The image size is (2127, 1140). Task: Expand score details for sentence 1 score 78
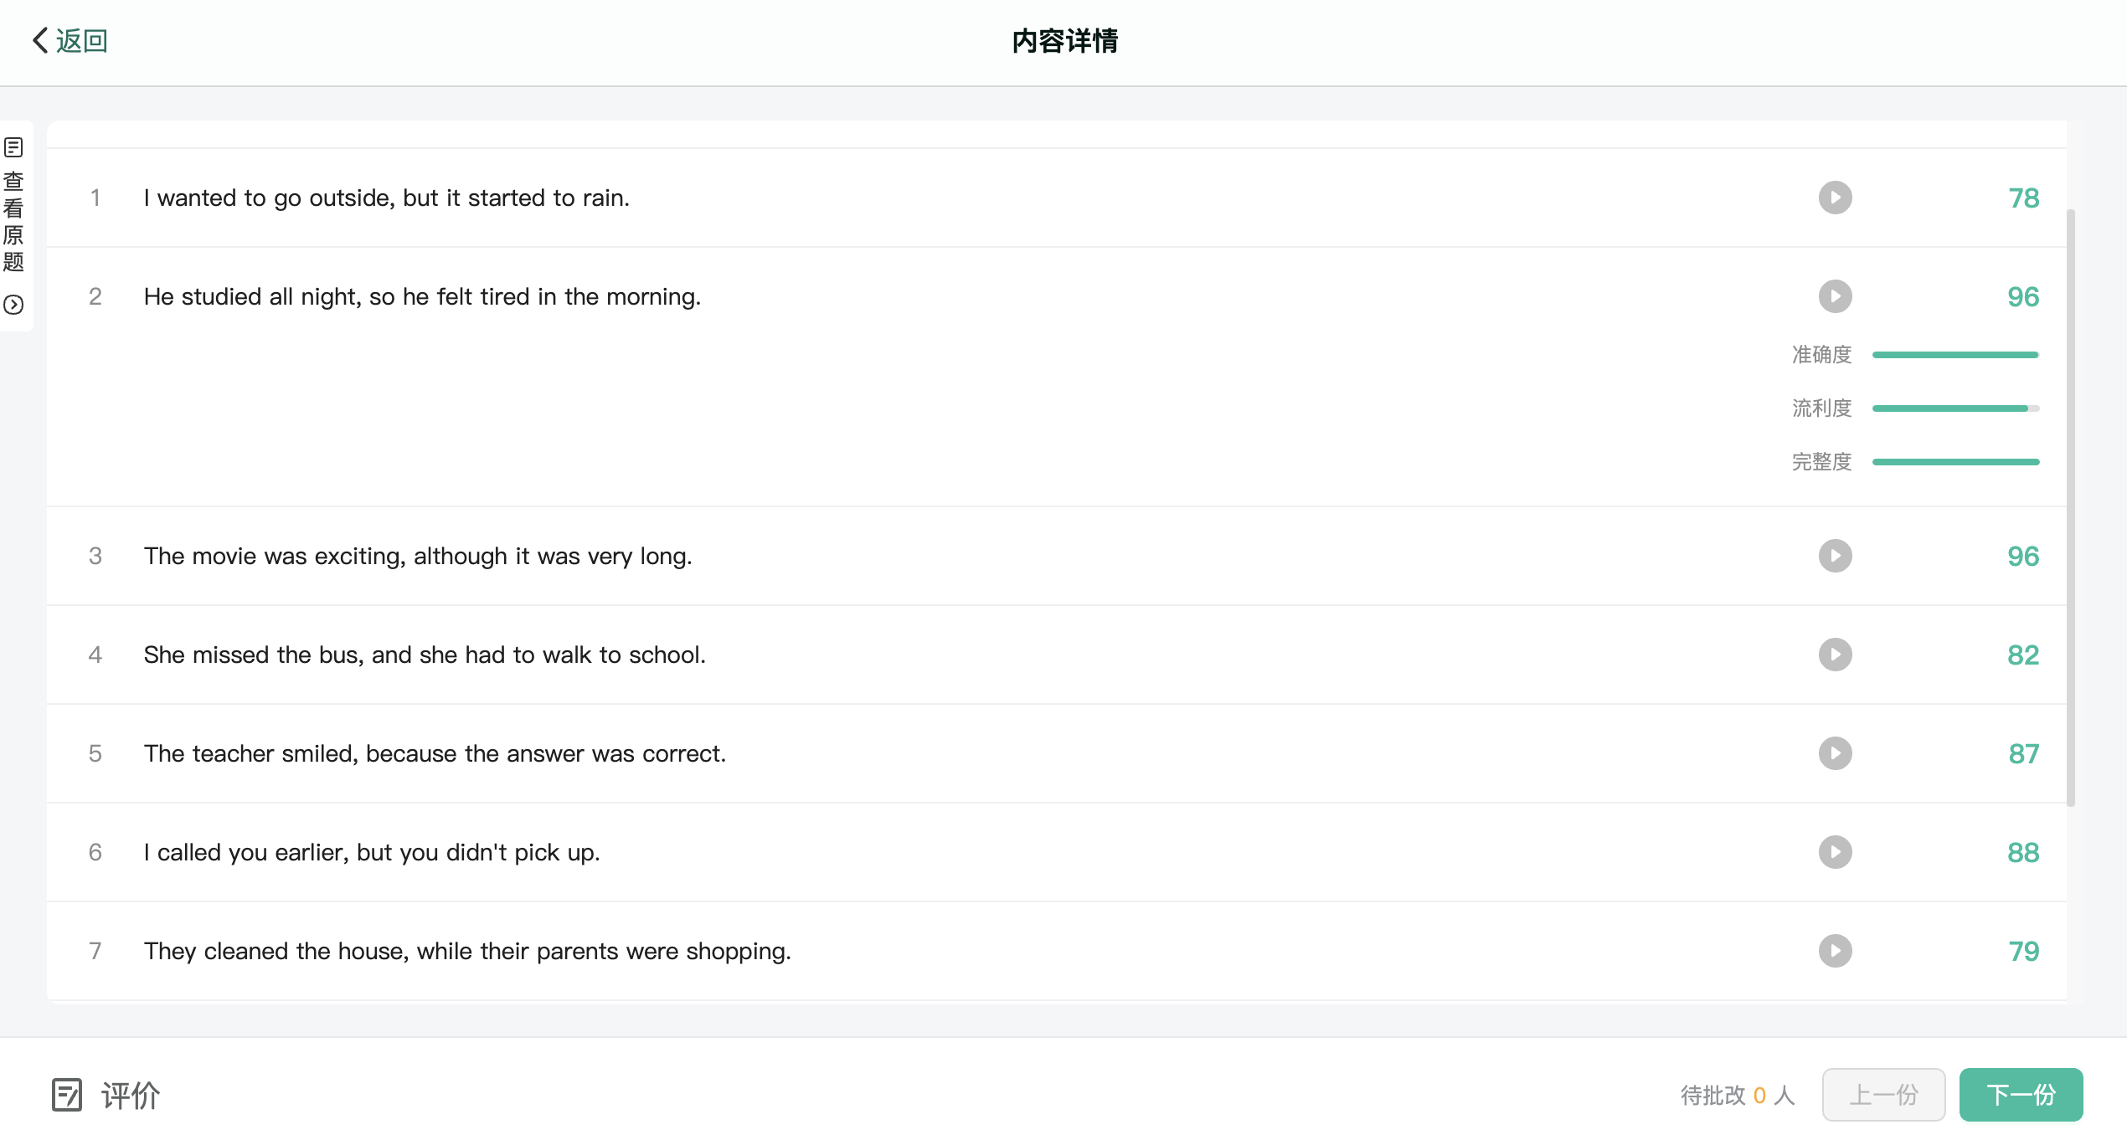point(2023,198)
